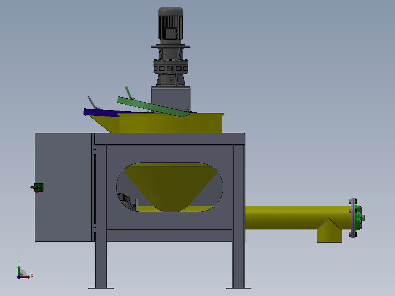Select the green latch on the cabinet door

[38, 188]
